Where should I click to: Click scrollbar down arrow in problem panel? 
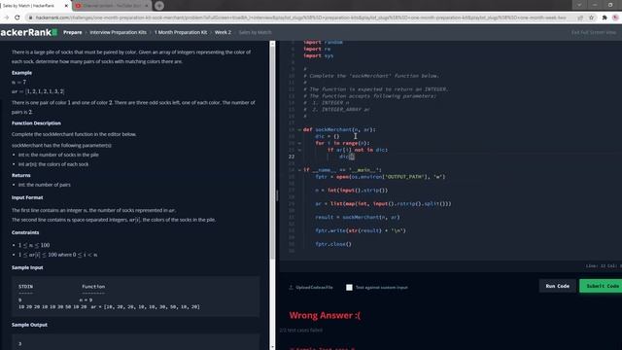(x=272, y=347)
